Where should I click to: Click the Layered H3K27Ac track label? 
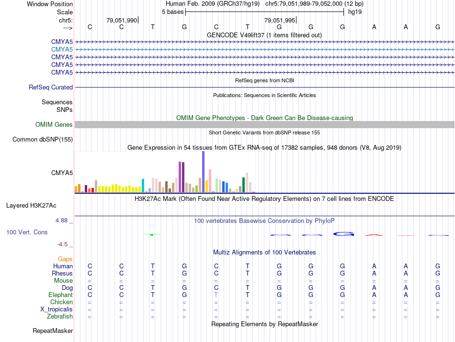coord(31,206)
